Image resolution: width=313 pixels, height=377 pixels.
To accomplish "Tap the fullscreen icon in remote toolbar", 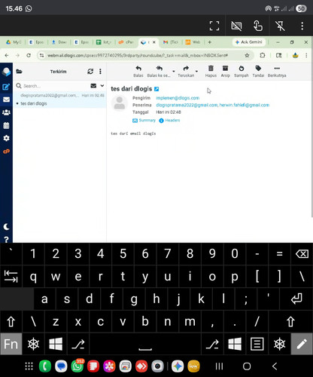I will (214, 26).
